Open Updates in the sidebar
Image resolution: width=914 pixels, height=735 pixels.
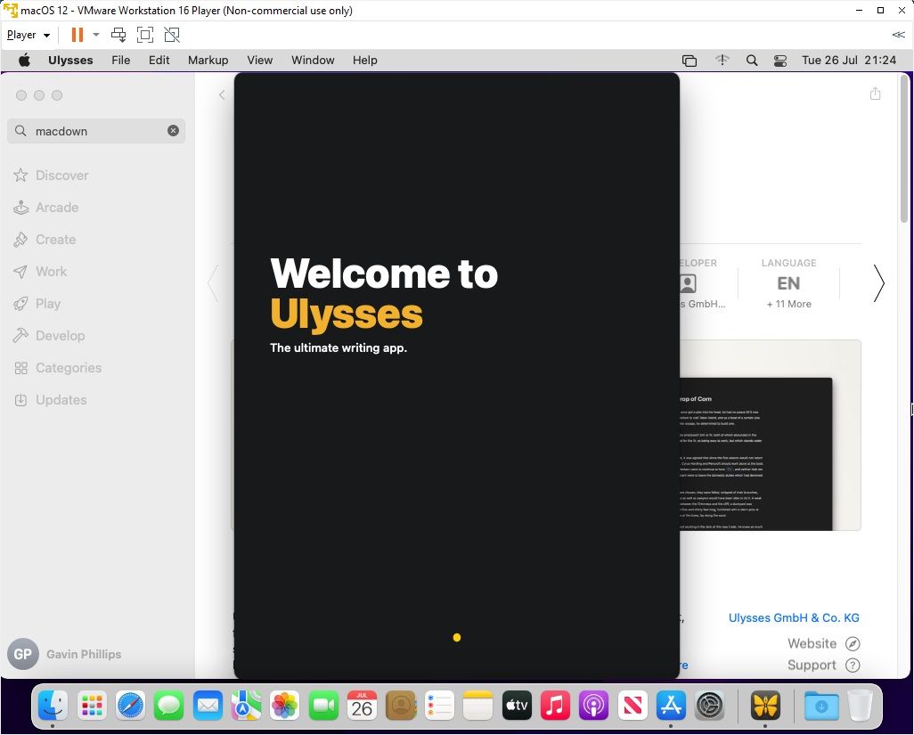click(x=61, y=399)
